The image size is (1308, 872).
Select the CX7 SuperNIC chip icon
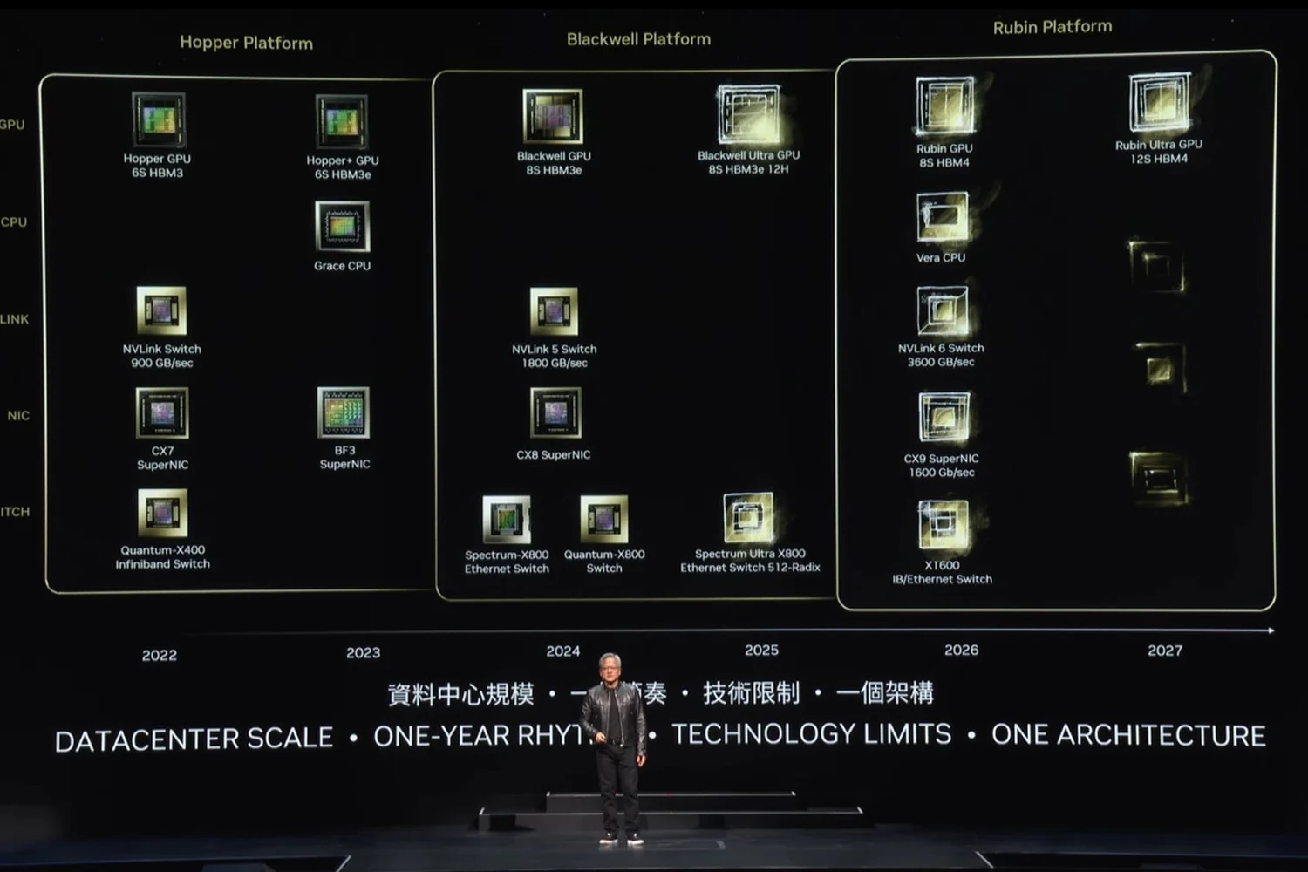pyautogui.click(x=162, y=412)
